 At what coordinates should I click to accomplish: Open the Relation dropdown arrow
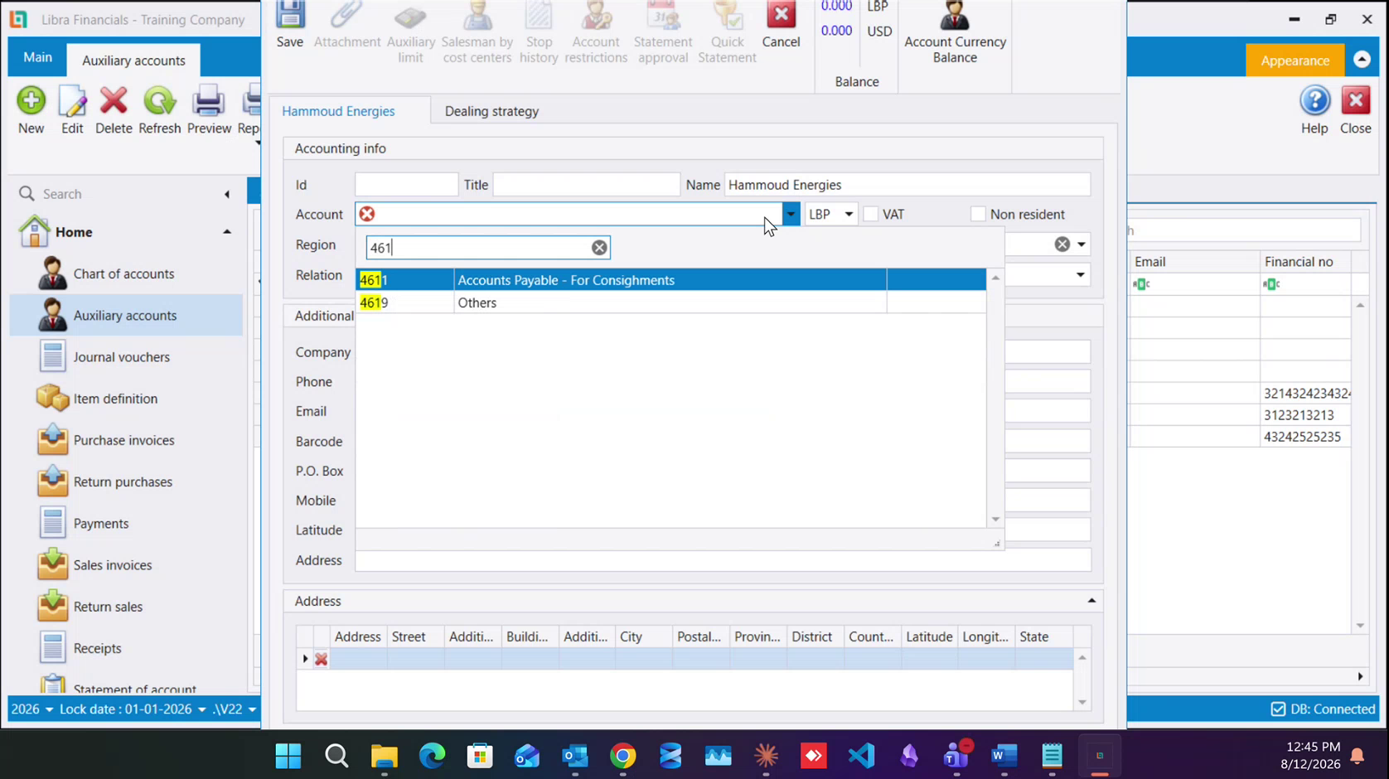1081,275
